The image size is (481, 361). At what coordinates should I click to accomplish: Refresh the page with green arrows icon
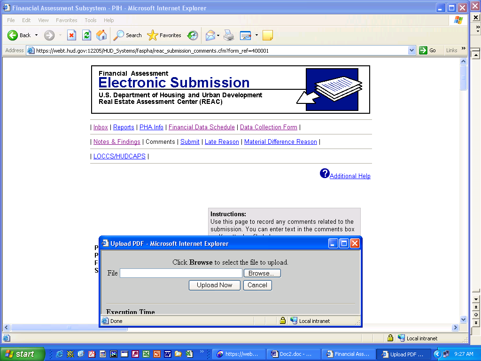click(x=87, y=35)
